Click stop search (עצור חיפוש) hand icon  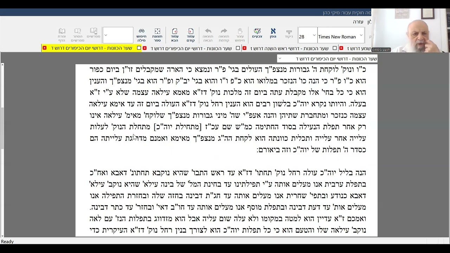click(x=240, y=35)
